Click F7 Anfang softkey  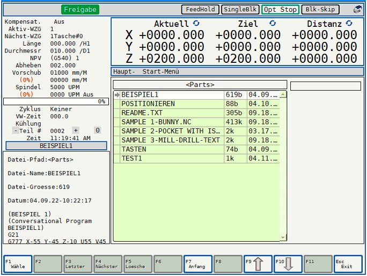pos(198,264)
